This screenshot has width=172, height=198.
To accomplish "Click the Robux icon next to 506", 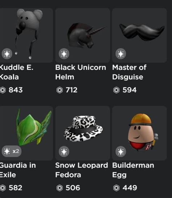I will point(60,188).
